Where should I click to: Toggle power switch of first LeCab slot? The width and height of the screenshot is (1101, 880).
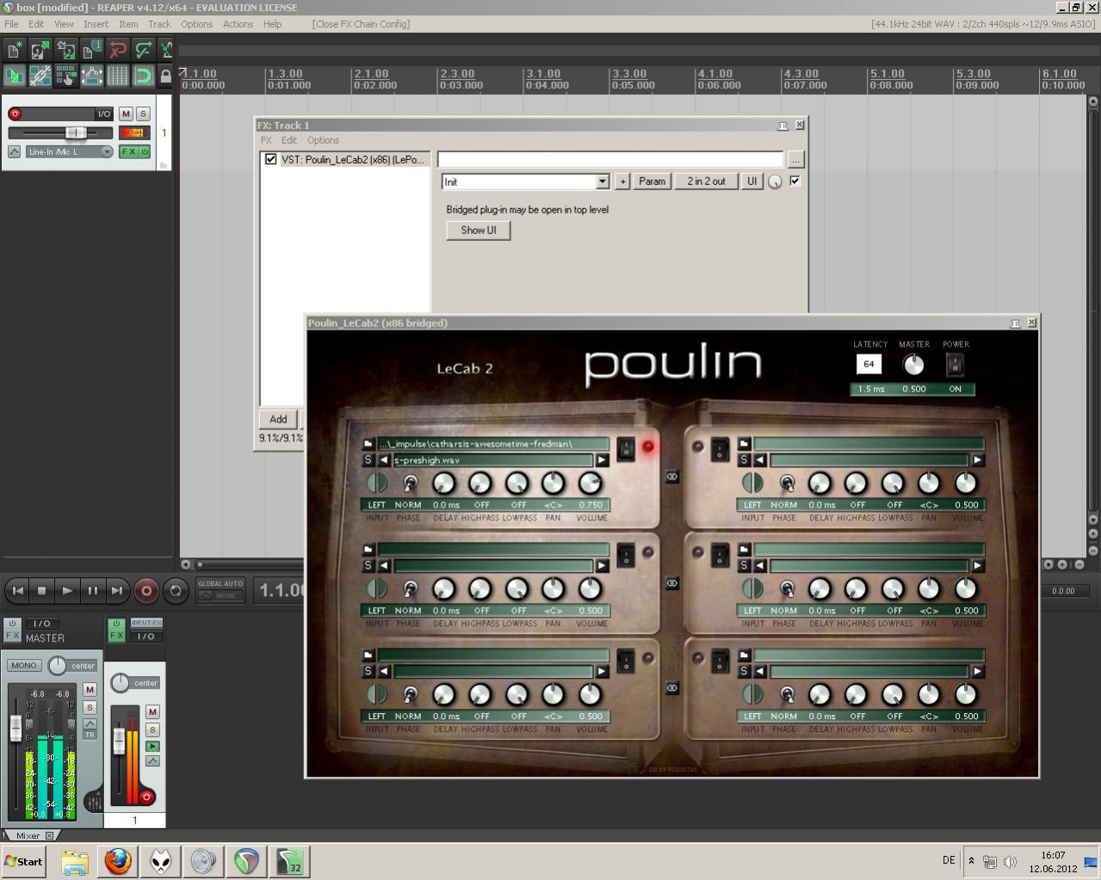point(626,448)
